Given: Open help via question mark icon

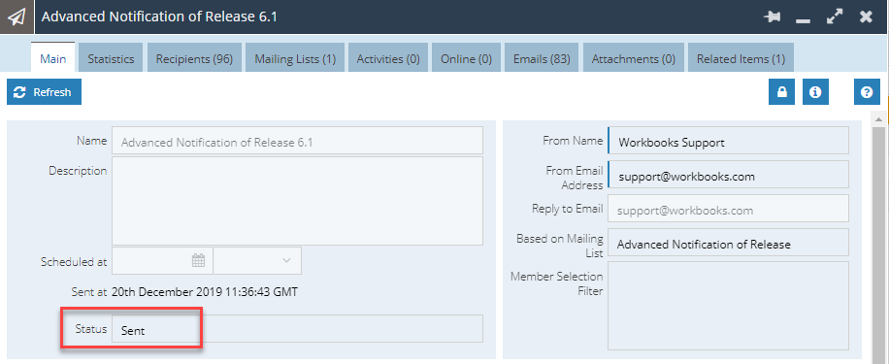Looking at the screenshot, I should 867,92.
